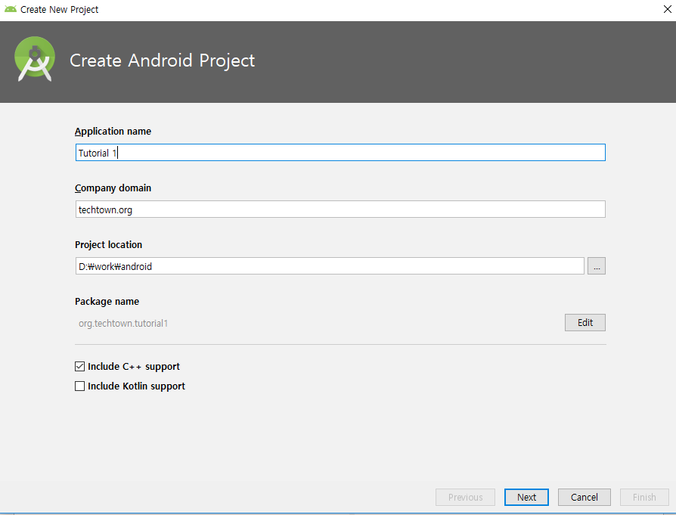Click the Company domain label
This screenshot has height=515, width=676.
(113, 188)
